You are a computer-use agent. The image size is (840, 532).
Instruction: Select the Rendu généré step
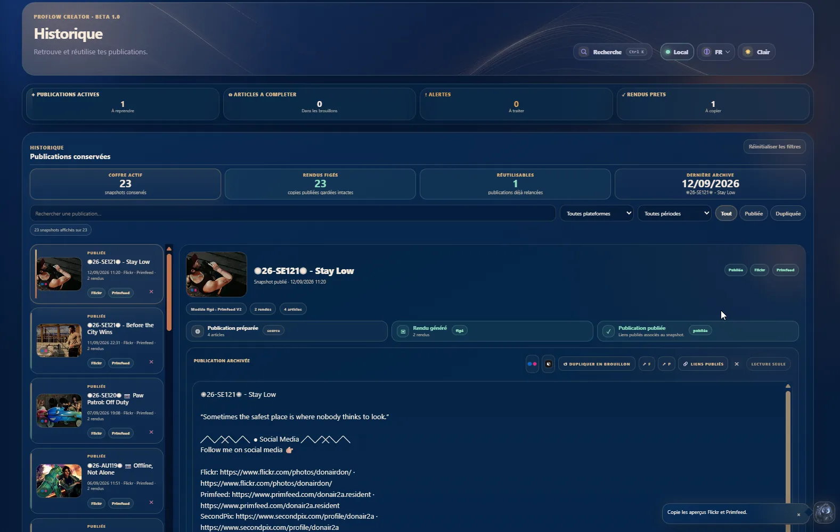[492, 331]
